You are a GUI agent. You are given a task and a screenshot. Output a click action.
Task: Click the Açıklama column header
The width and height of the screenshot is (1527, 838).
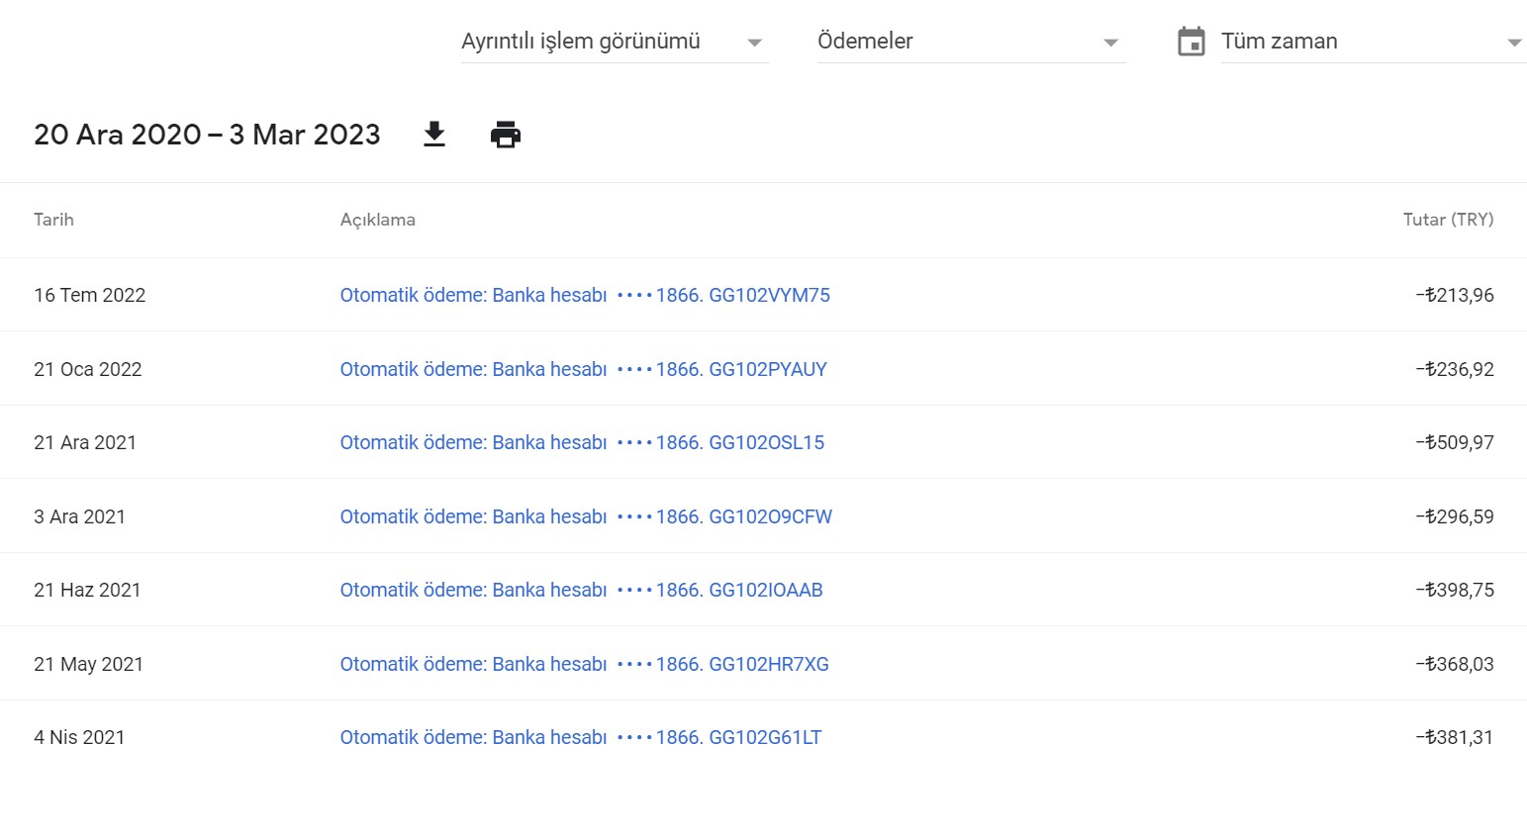pos(378,220)
